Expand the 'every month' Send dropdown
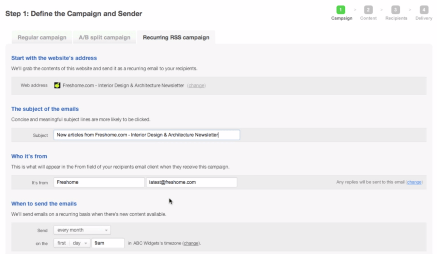Screen dimensions: 437x254 (82, 230)
